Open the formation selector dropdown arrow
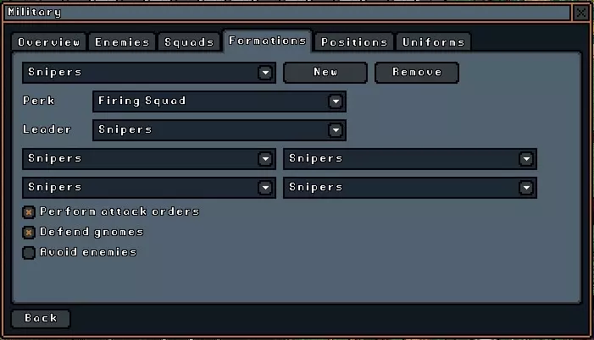The height and width of the screenshot is (340, 594). (265, 73)
